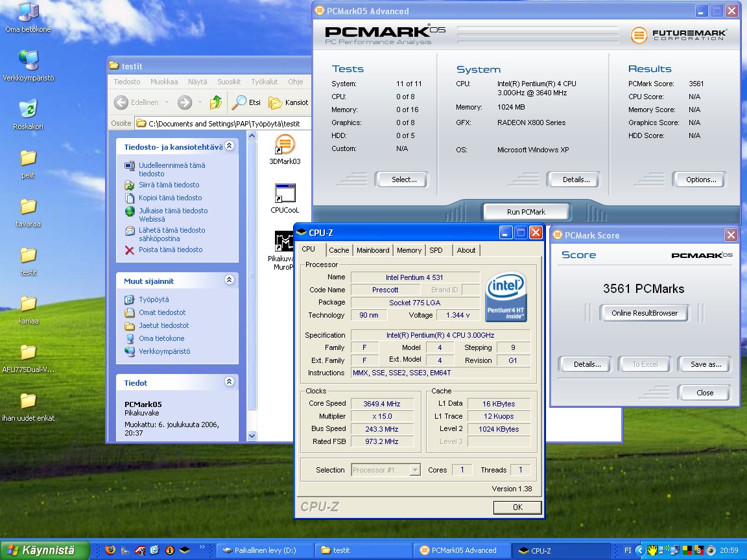Click Online ResultBrowser button

pyautogui.click(x=644, y=313)
